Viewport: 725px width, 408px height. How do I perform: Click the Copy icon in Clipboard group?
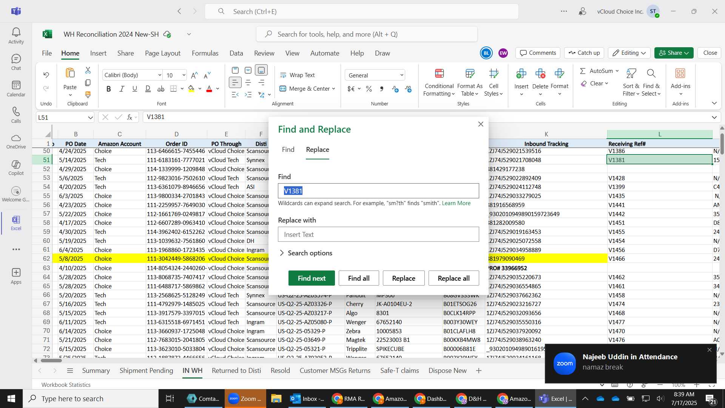[x=88, y=82]
